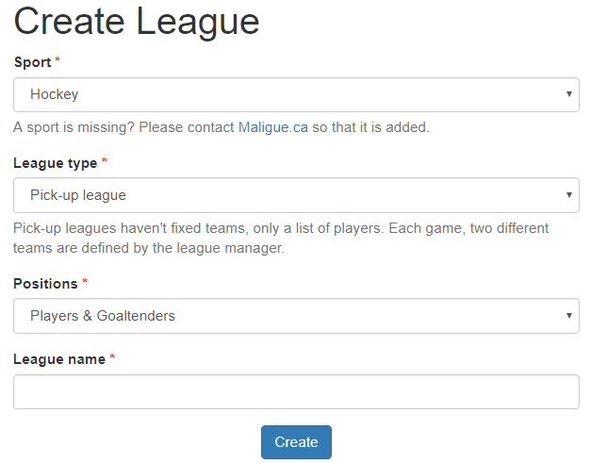Click the red asterisk beside Sport
The width and height of the screenshot is (591, 463).
tap(57, 59)
